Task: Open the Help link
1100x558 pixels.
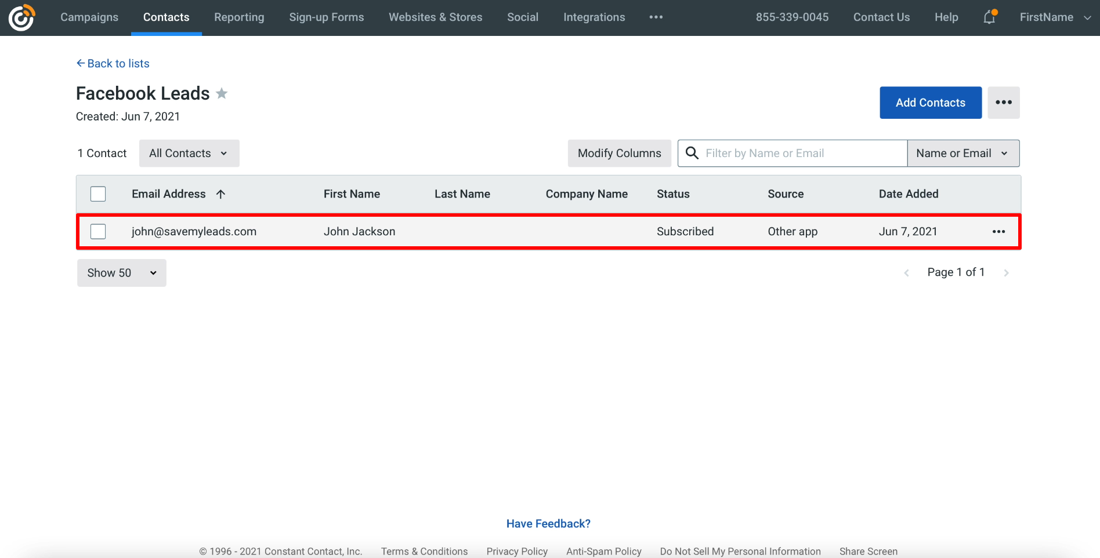Action: coord(946,17)
